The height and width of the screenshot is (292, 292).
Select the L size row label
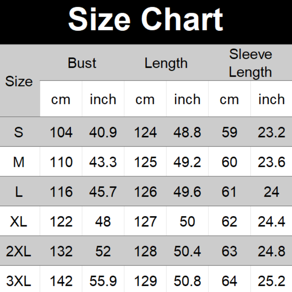click(x=19, y=192)
